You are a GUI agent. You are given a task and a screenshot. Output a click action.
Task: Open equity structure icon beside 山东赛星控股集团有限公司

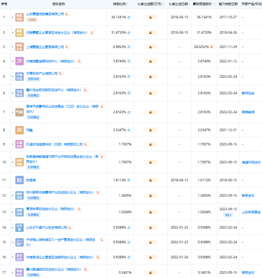(x=67, y=14)
